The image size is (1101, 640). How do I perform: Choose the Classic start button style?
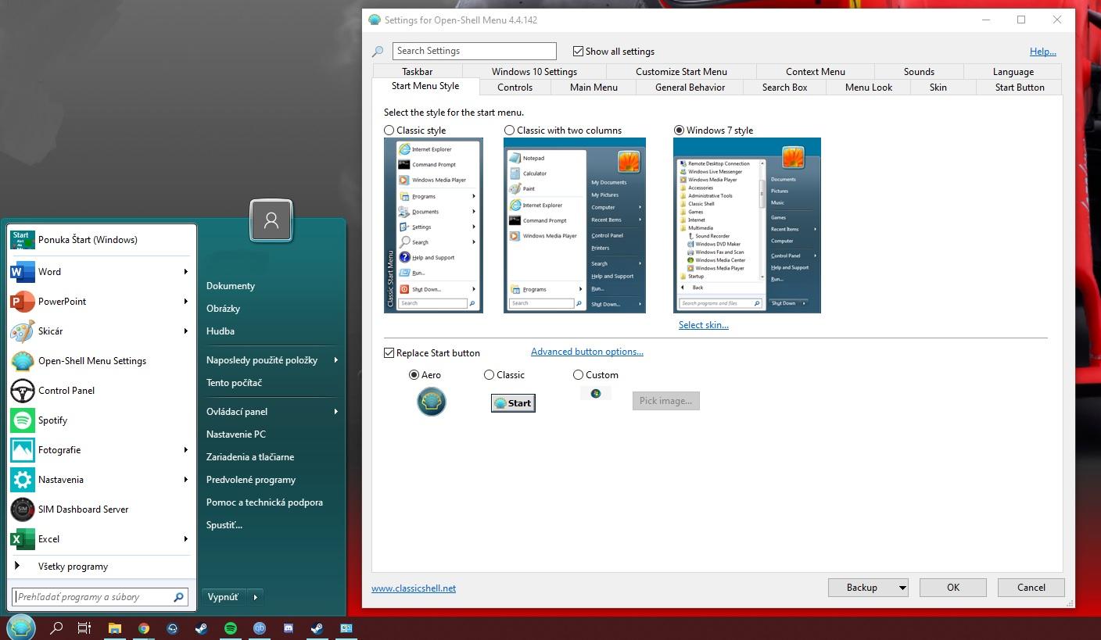point(490,374)
